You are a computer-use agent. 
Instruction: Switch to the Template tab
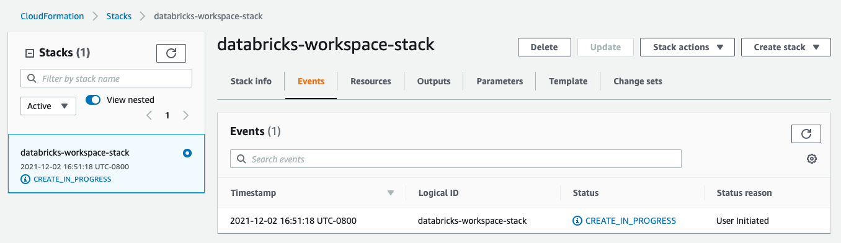click(x=568, y=81)
